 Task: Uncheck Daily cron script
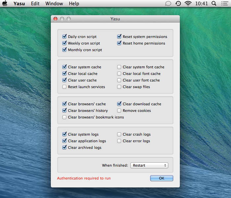[x=64, y=37]
